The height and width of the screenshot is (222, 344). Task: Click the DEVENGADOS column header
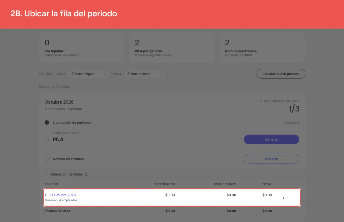[164, 184]
